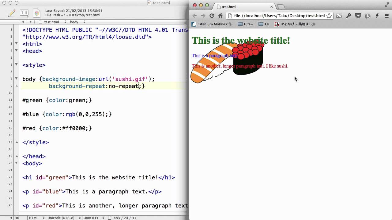Collapse the body rule fold on line 8
The image size is (392, 220).
pyautogui.click(x=17, y=79)
